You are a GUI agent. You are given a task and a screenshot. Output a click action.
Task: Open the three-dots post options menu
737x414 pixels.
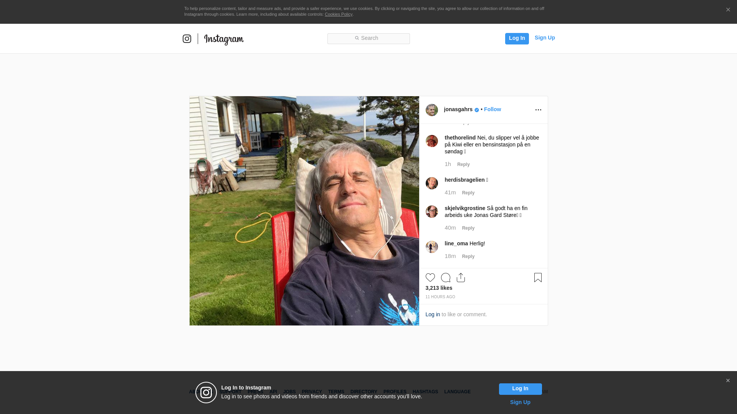coord(538,110)
